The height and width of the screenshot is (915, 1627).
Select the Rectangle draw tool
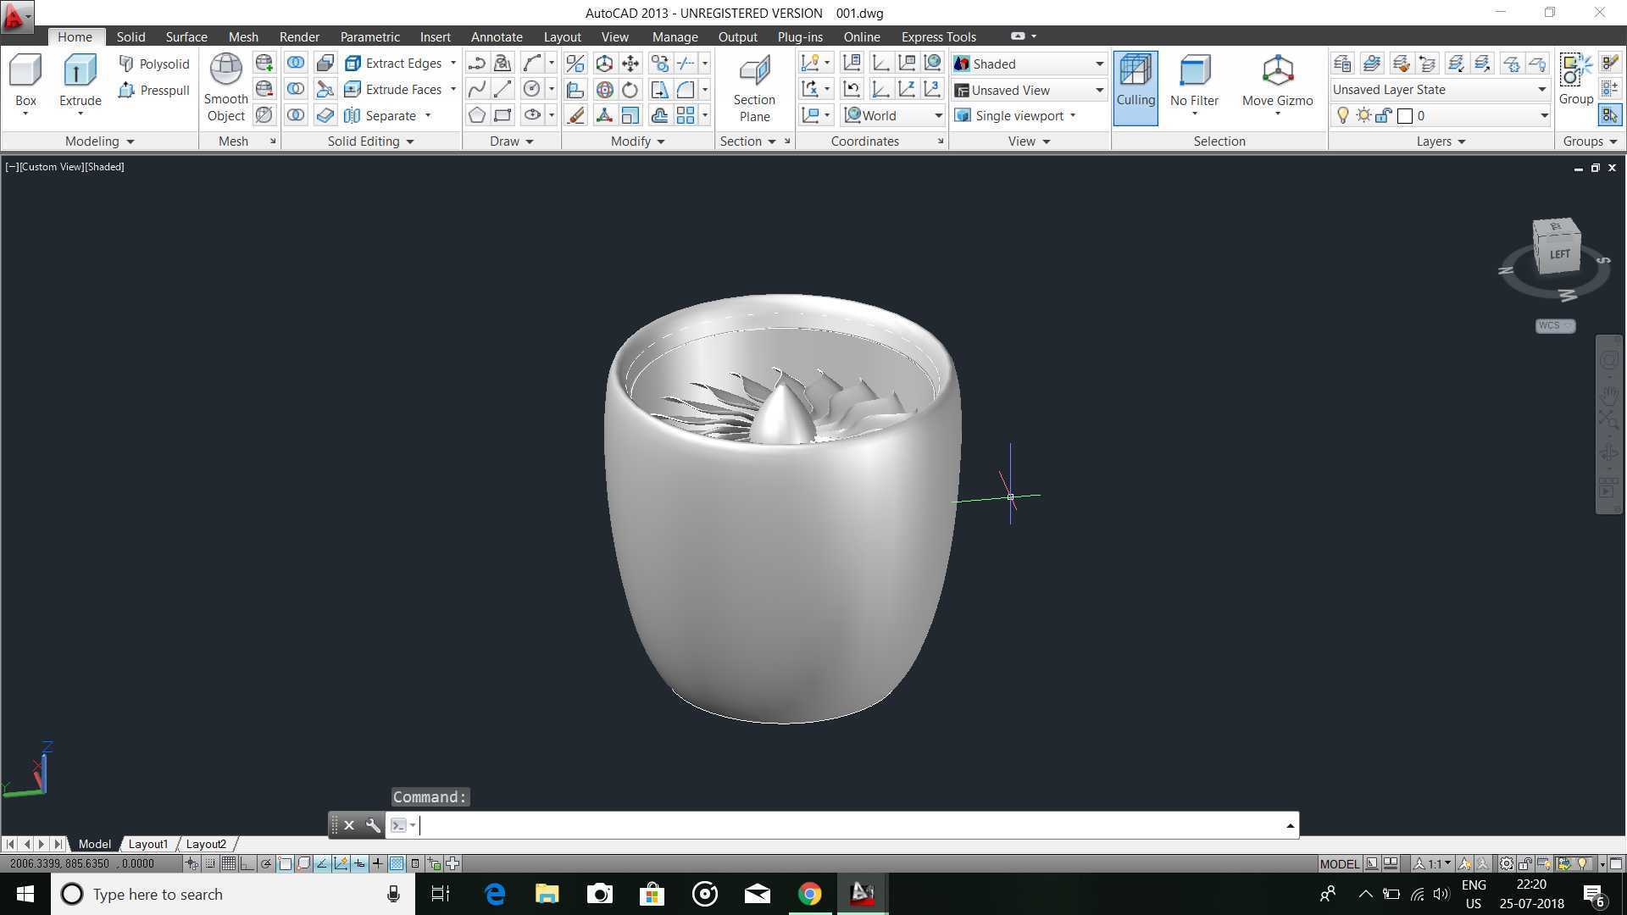point(503,115)
